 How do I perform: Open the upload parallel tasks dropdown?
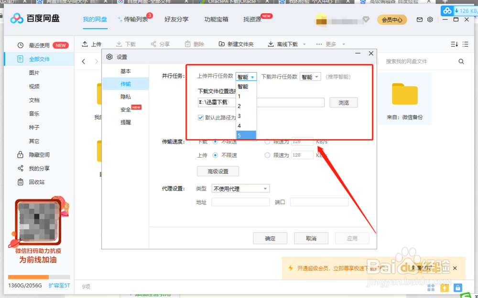tap(246, 77)
